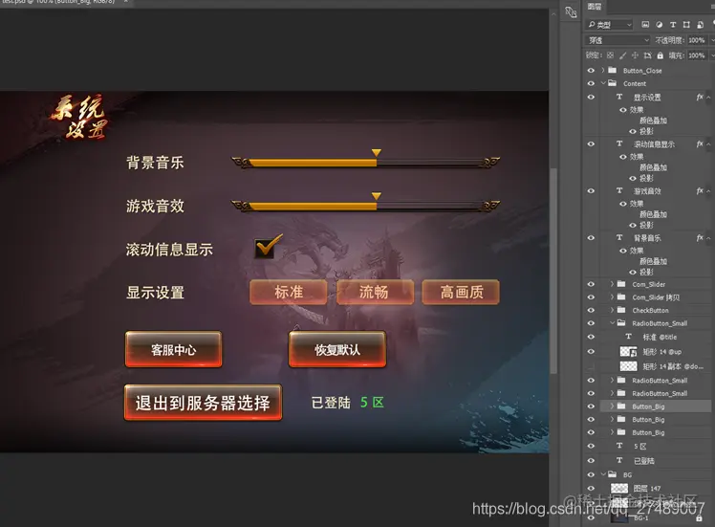Expand the highlighted Button_Big group
This screenshot has height=527, width=715.
coord(613,406)
